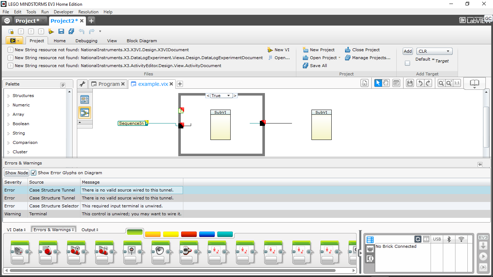Redo using the quick access arrow

[91, 31]
